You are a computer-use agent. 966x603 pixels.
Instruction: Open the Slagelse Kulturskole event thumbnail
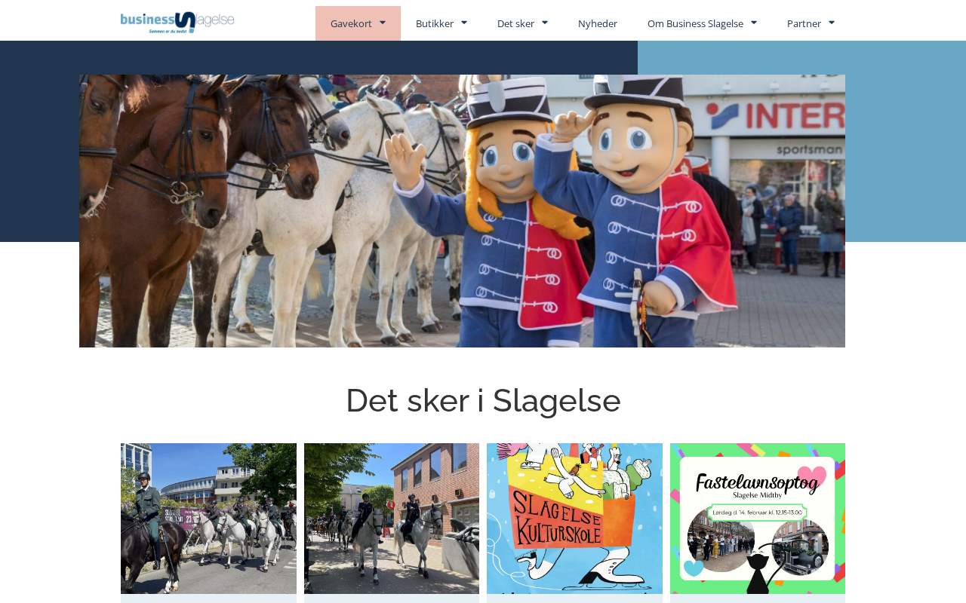pyautogui.click(x=574, y=519)
